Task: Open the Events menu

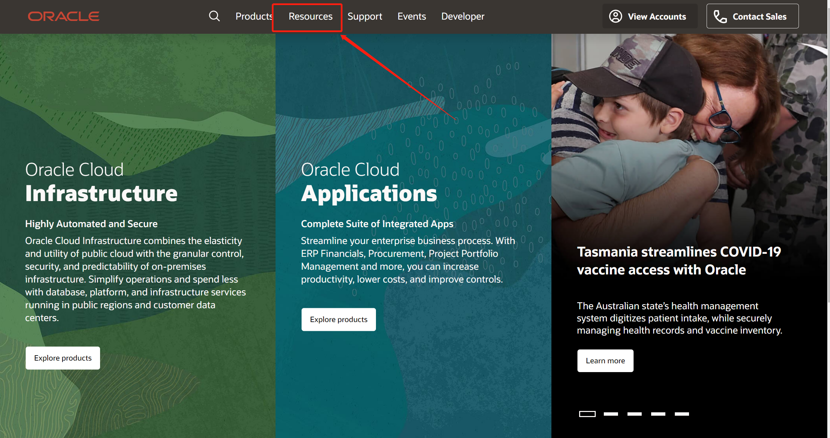Action: (x=411, y=16)
